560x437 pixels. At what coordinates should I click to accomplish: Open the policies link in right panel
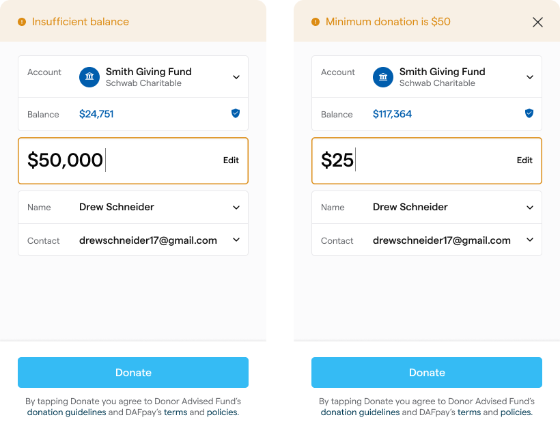(x=516, y=412)
